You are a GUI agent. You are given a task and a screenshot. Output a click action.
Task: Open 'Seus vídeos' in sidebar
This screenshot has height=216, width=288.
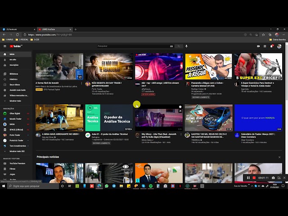[x=16, y=85]
